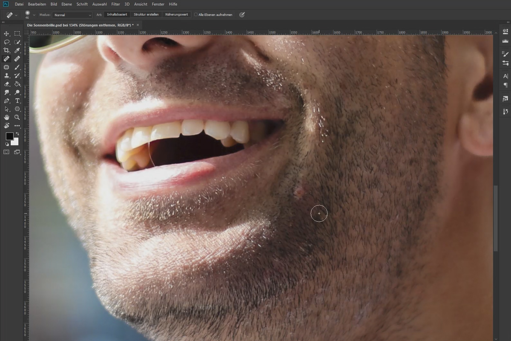Open the Filter menu
511x341 pixels.
115,4
